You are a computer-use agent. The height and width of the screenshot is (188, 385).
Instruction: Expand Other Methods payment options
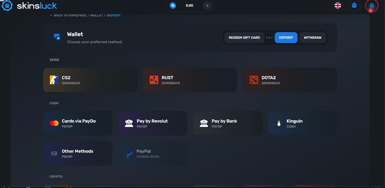click(78, 153)
